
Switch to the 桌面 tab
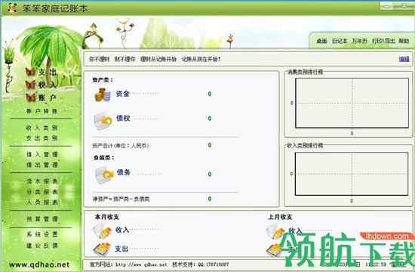click(322, 41)
